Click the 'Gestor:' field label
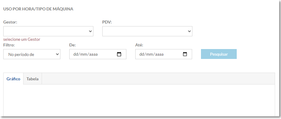Image resolution: width=281 pixels, height=119 pixels. point(10,22)
